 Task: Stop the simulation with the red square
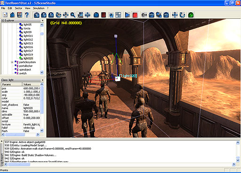[135, 15]
